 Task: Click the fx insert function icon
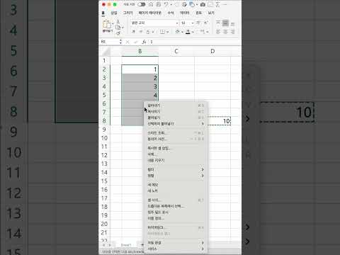click(144, 42)
